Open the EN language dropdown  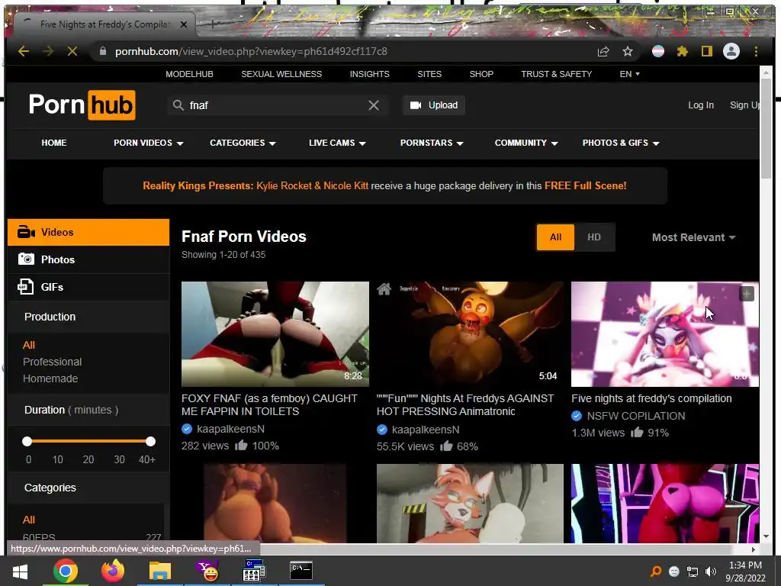tap(629, 74)
